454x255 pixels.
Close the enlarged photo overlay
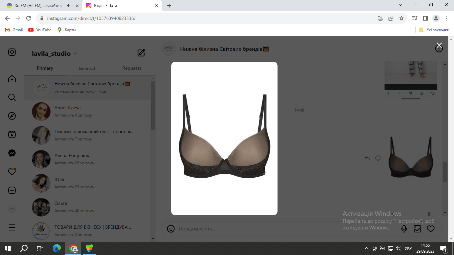pyautogui.click(x=439, y=45)
